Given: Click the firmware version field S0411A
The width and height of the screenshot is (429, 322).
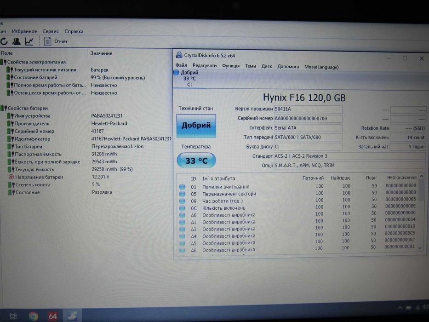Looking at the screenshot, I should coord(308,109).
